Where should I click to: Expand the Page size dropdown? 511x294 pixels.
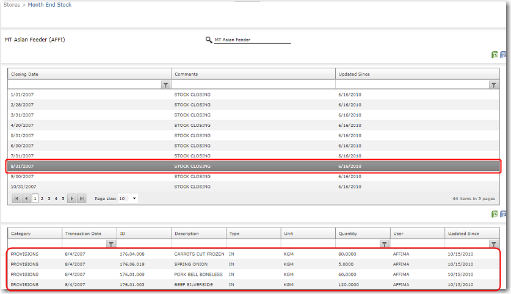tap(134, 198)
